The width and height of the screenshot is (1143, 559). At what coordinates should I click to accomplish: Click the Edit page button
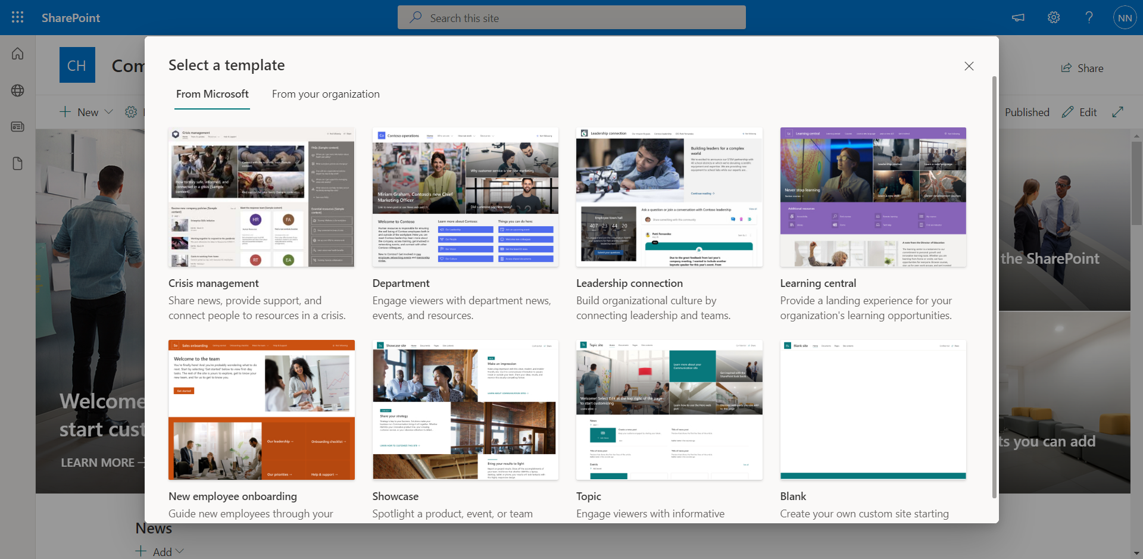pyautogui.click(x=1079, y=112)
